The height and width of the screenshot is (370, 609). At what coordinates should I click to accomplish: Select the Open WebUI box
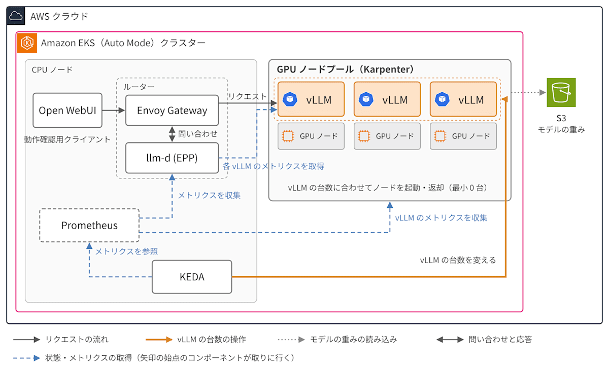pyautogui.click(x=67, y=110)
